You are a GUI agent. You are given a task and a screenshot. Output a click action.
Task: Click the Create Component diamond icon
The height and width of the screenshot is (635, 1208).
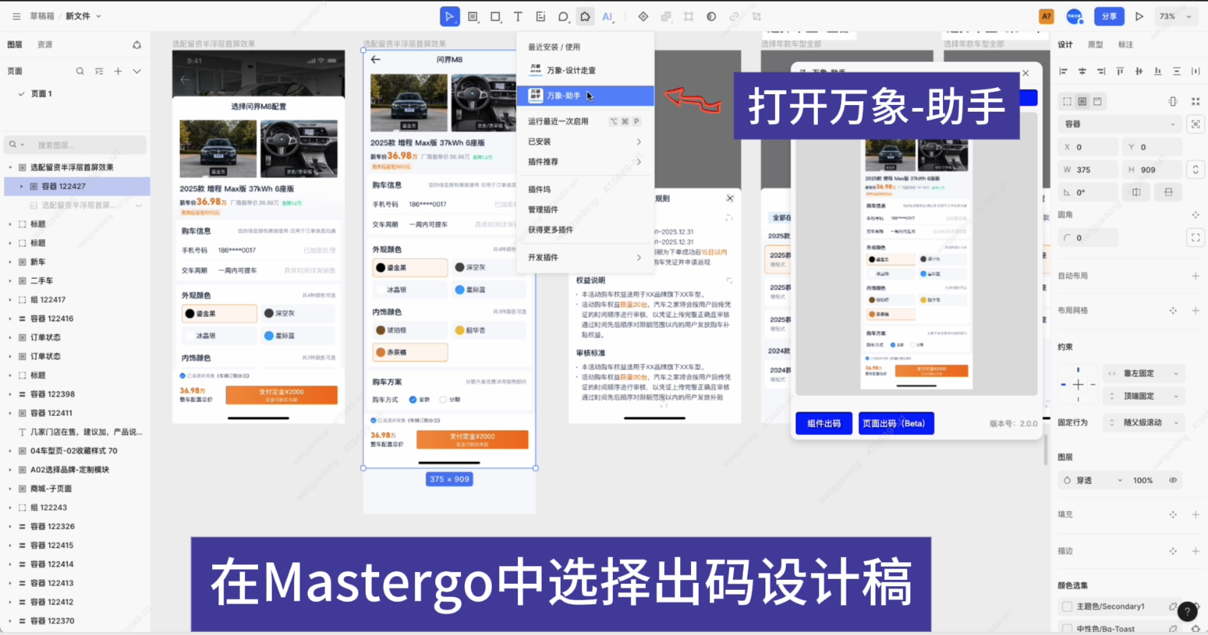[x=643, y=16]
